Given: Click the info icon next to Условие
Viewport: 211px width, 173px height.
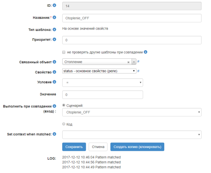Looking at the screenshot, I should click(x=55, y=82).
